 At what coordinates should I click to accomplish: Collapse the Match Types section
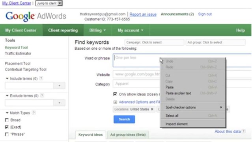7,113
